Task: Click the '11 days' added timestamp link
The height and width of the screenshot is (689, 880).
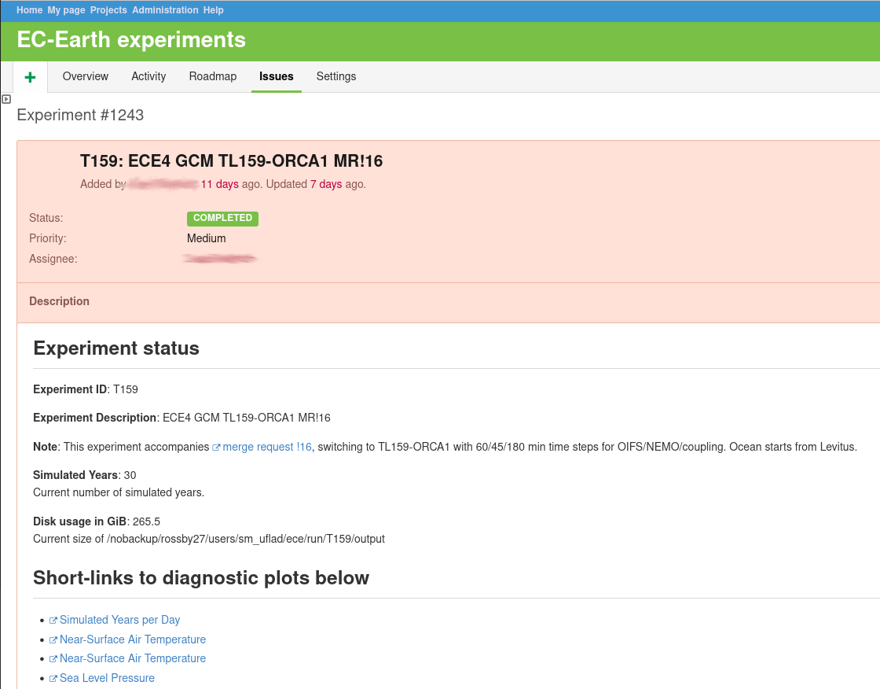Action: tap(219, 184)
